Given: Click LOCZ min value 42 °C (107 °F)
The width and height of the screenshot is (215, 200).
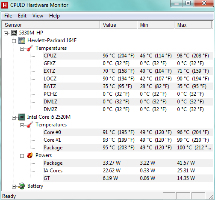Looking at the screenshot, I should pos(156,79).
